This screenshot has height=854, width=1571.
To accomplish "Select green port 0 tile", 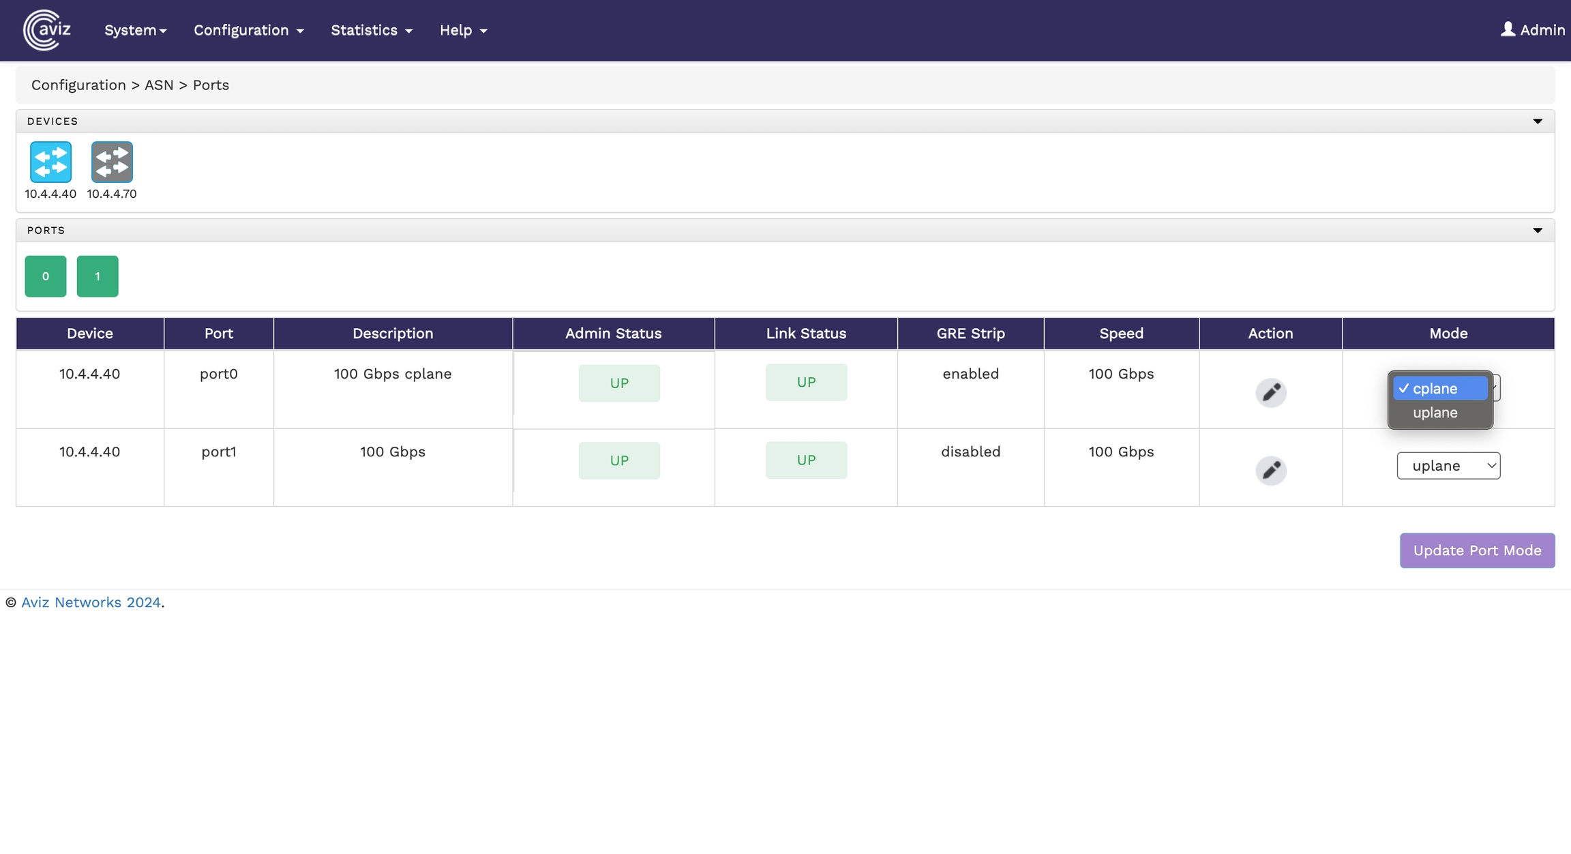I will (46, 276).
